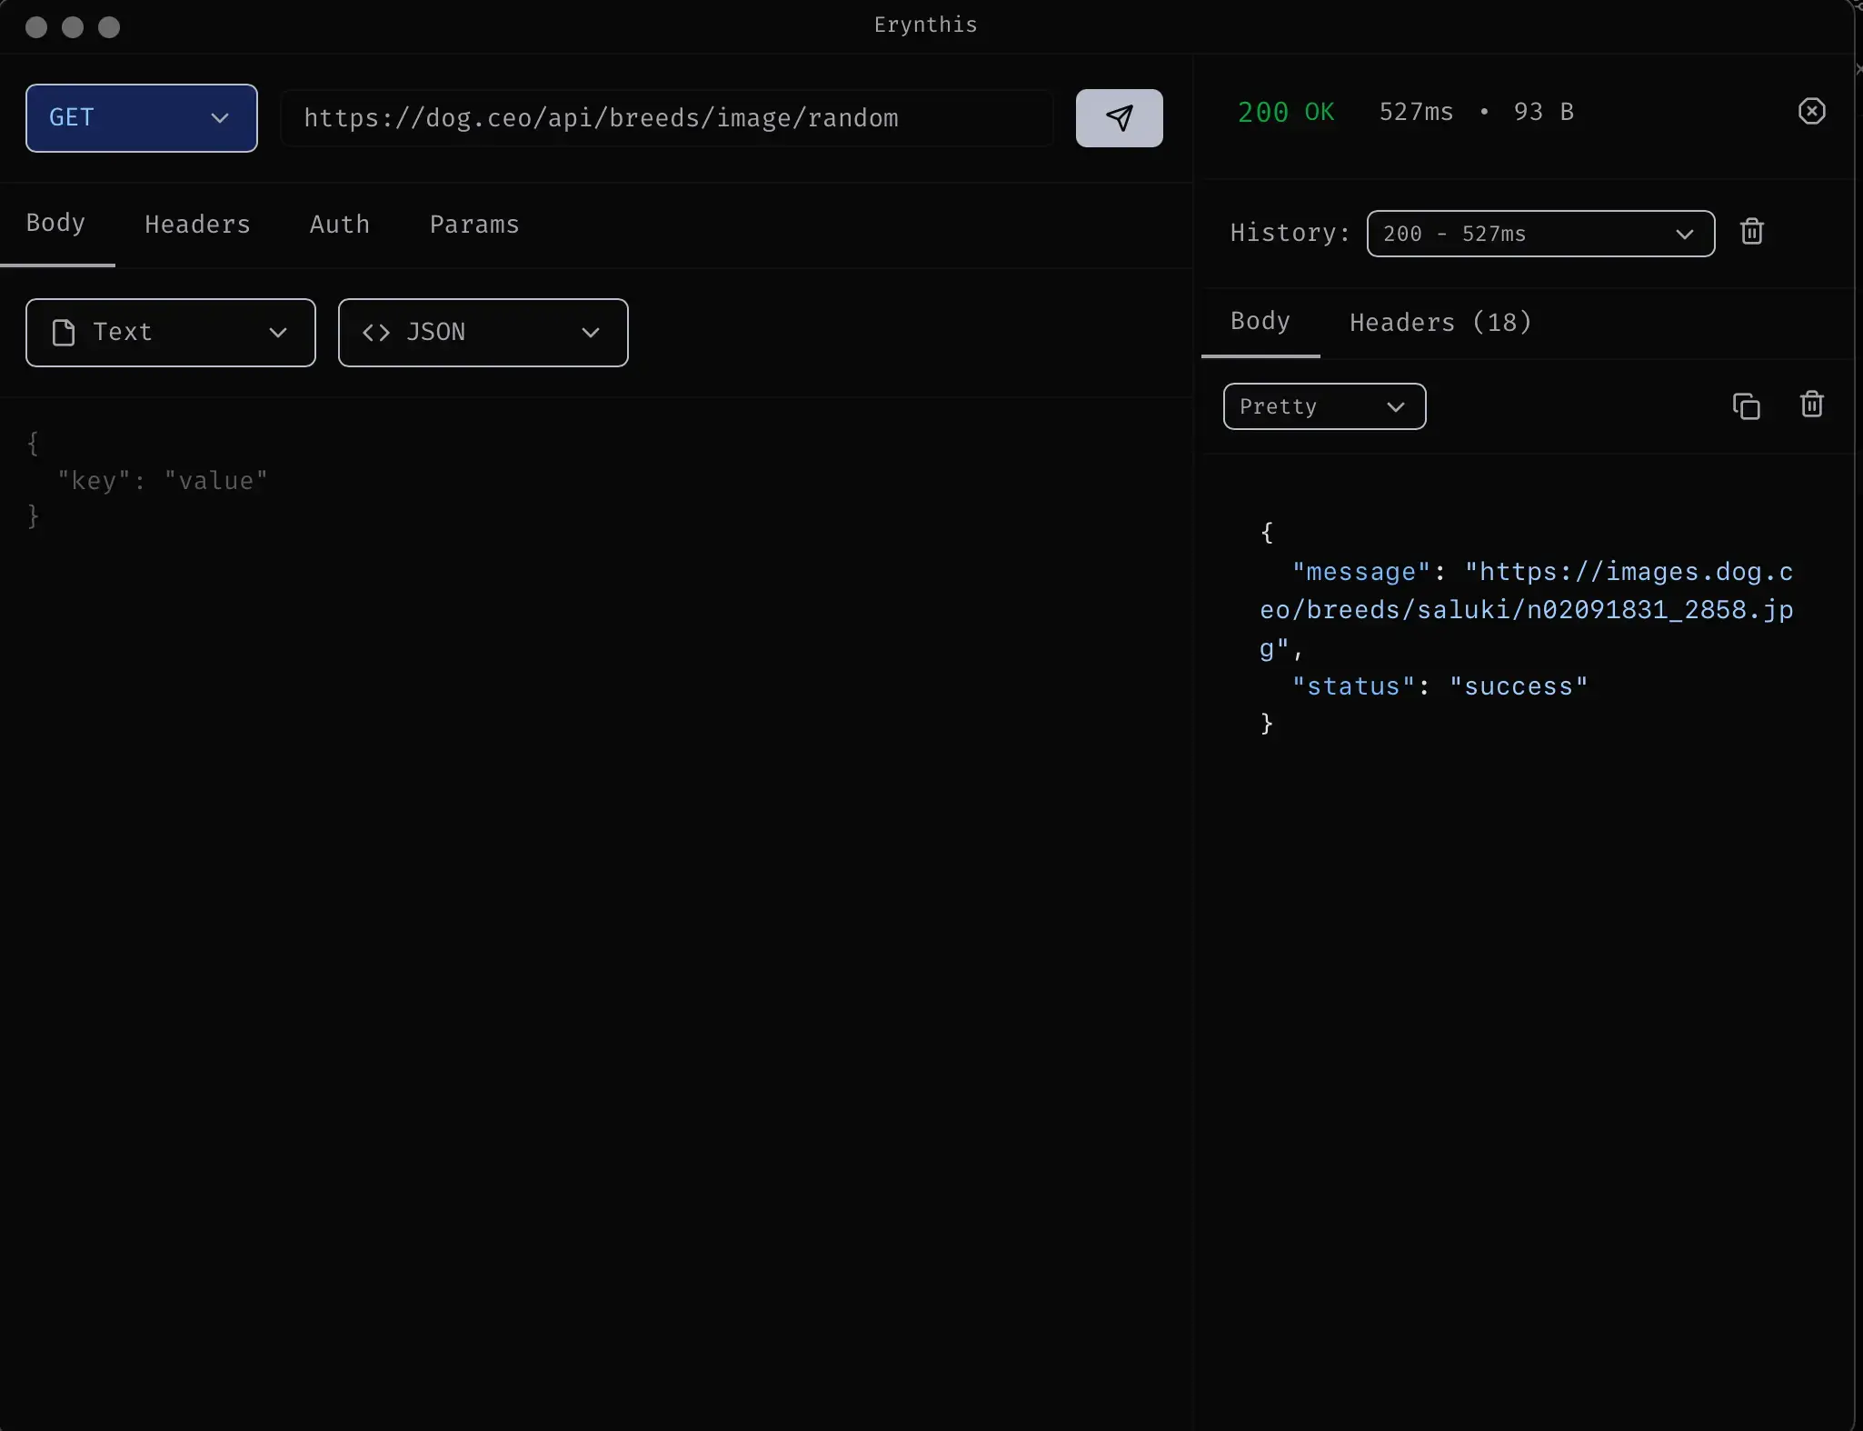Switch request editor to Headers tab
The height and width of the screenshot is (1431, 1863).
point(197,224)
